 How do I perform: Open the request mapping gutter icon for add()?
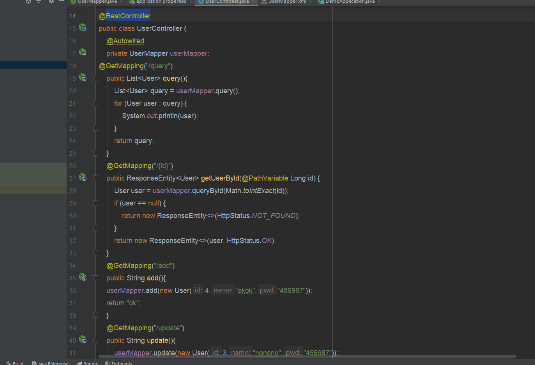pos(83,277)
